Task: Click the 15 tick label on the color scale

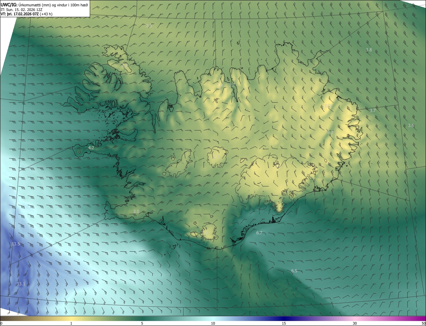Action: click(284, 323)
